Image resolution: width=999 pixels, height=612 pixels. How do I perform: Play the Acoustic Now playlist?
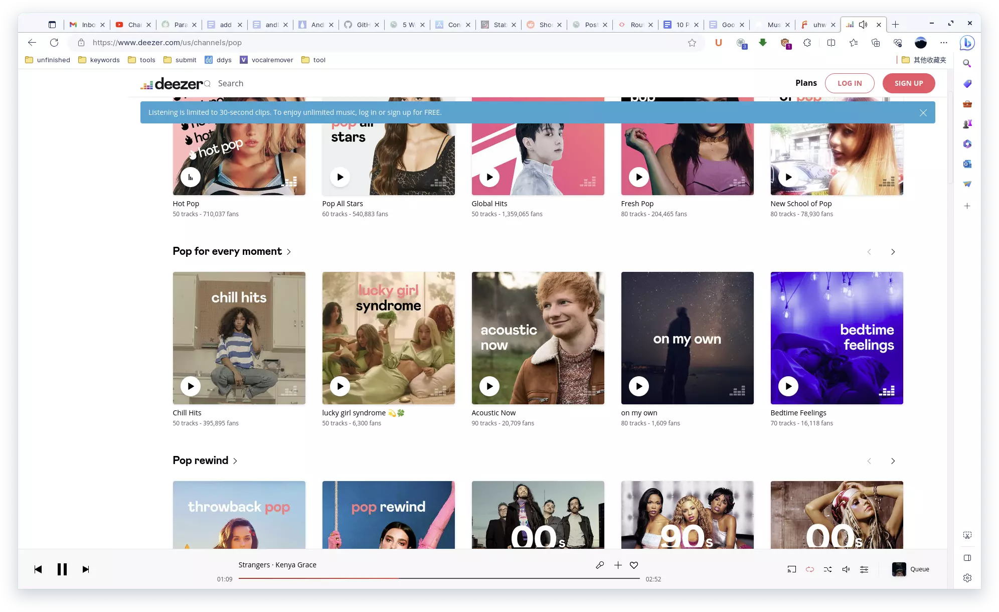point(489,386)
